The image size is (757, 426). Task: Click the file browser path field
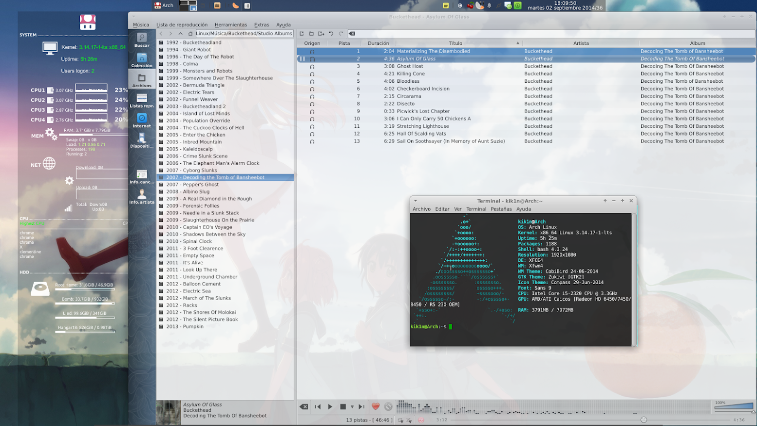point(245,34)
